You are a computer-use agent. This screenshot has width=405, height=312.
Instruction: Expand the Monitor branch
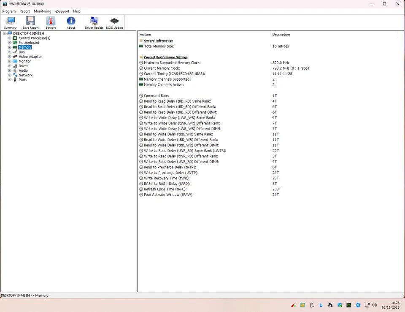coord(10,61)
